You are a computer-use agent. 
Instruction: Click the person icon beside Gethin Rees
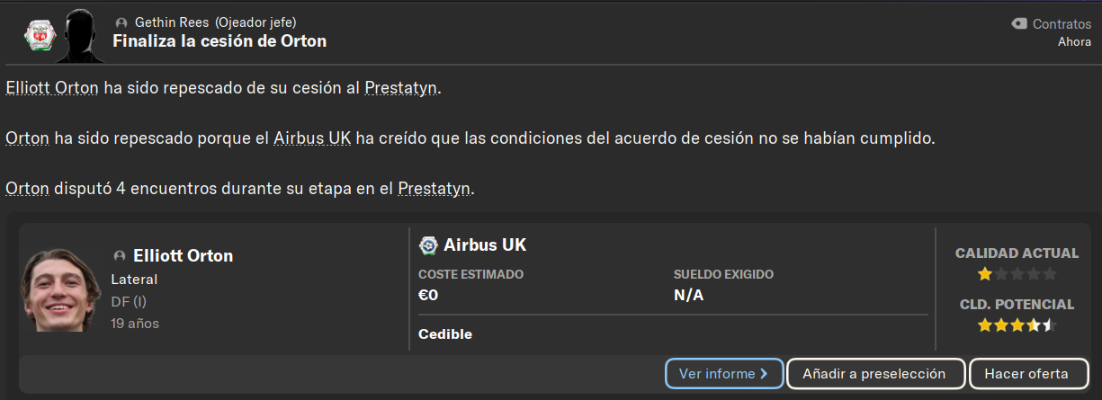coord(121,22)
